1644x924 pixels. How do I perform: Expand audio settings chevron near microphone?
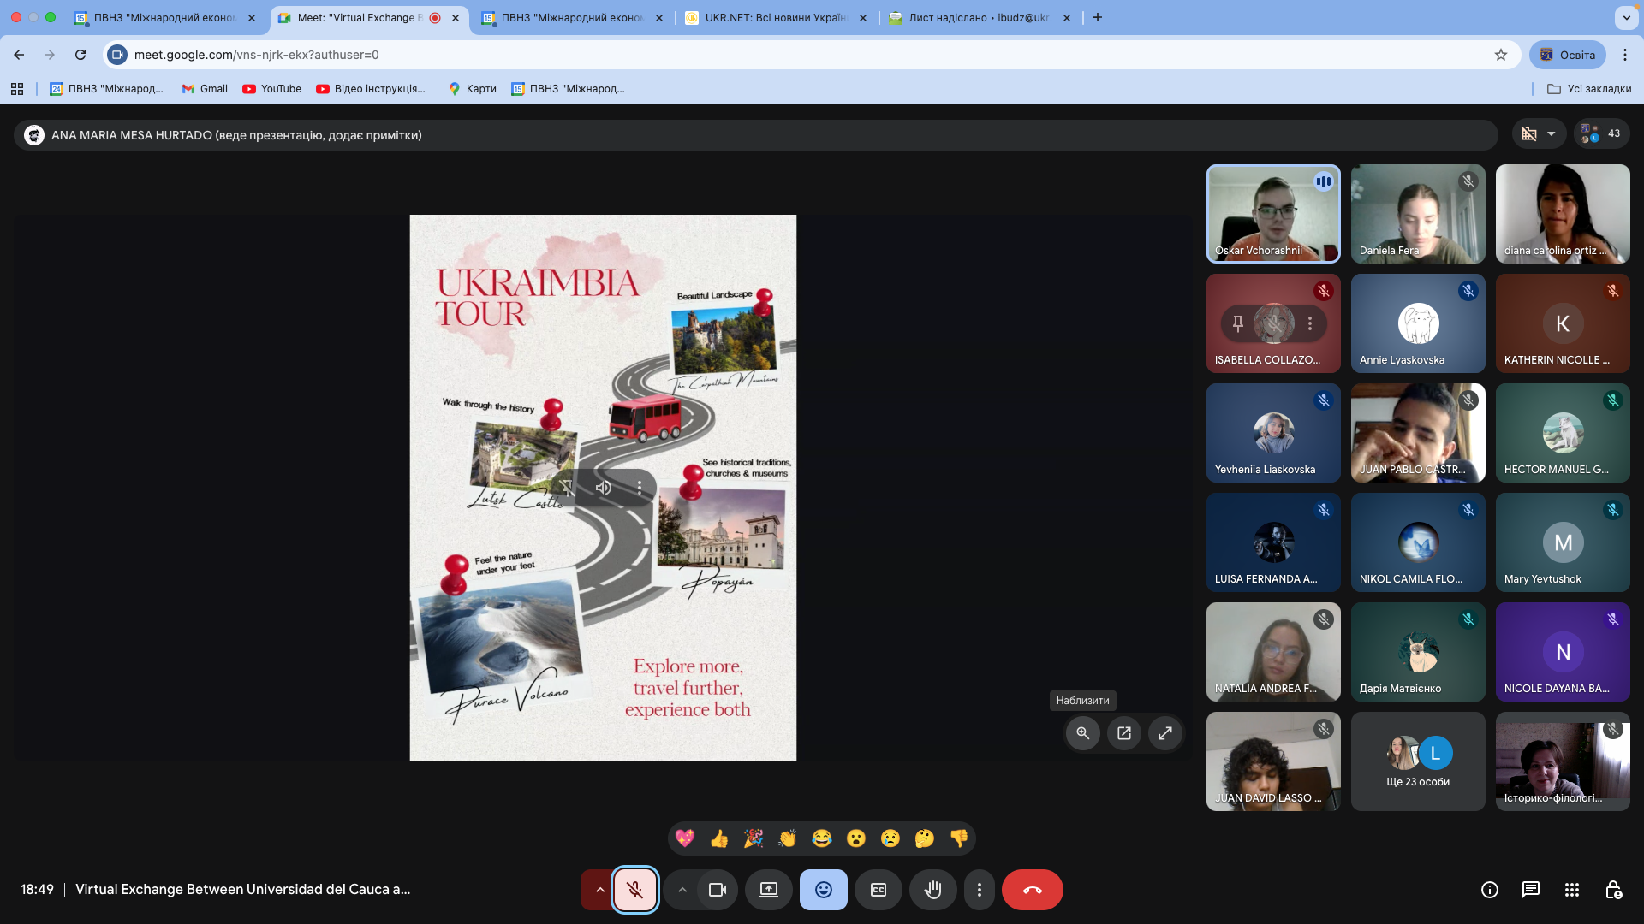[x=599, y=890]
